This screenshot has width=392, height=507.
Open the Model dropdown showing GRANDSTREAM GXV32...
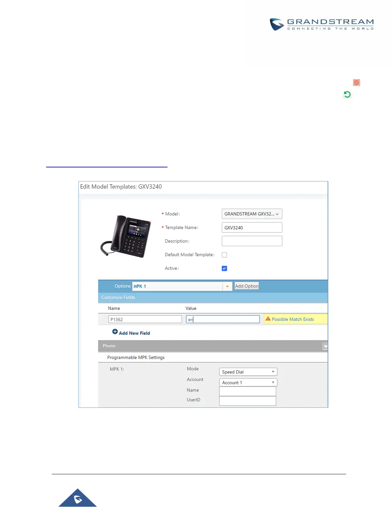pos(252,214)
